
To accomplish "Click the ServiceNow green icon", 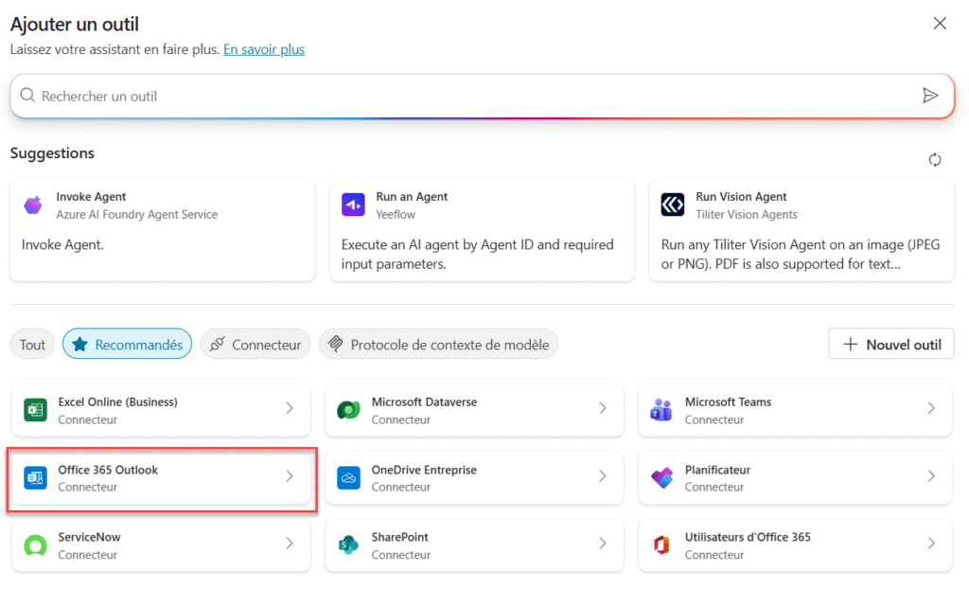I will [x=36, y=545].
